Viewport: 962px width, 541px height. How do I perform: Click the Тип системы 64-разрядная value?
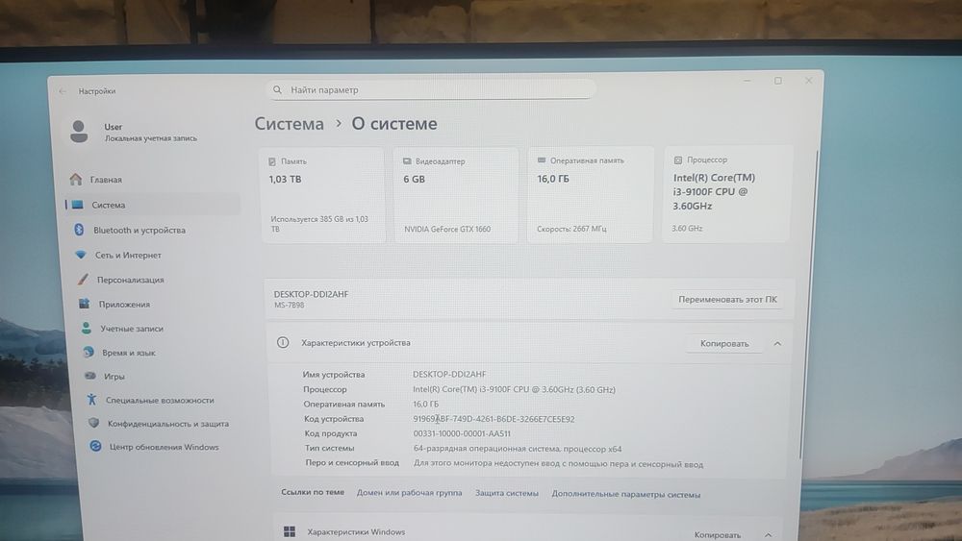[518, 449]
